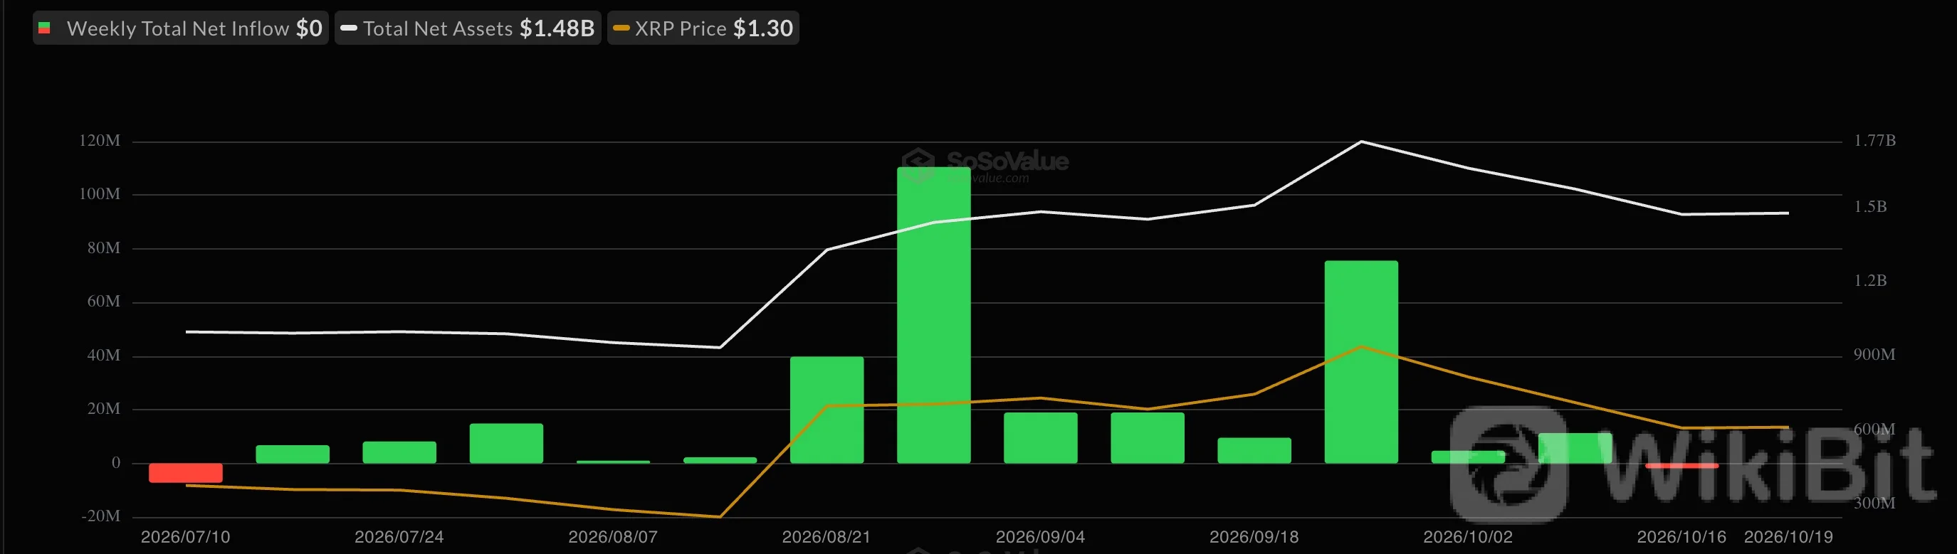
Task: Click the 2026/10/02 date label
Action: [1468, 538]
